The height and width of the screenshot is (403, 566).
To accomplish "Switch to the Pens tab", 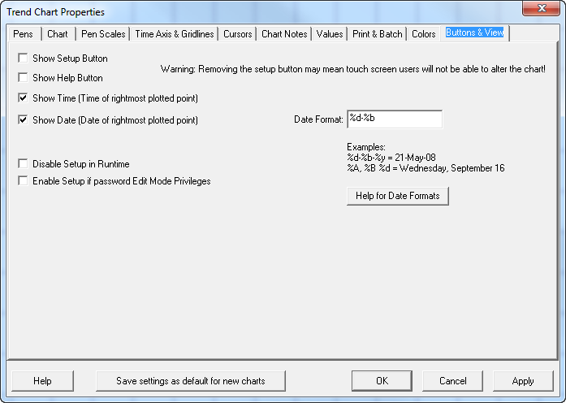I will pos(23,34).
